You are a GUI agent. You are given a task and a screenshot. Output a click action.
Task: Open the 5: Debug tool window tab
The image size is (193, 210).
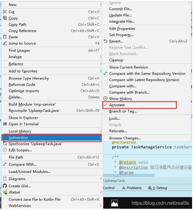(157, 188)
